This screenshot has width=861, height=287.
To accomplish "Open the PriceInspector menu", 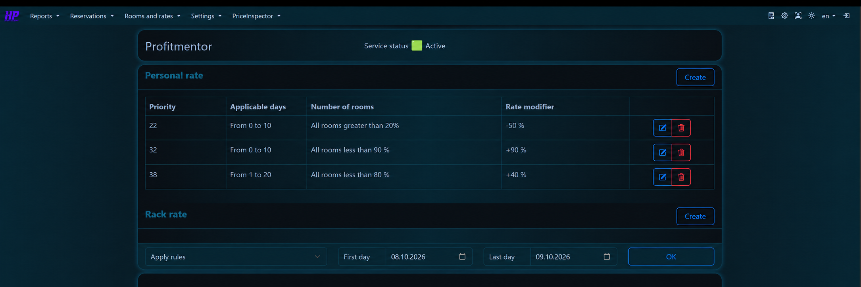I will [x=256, y=16].
